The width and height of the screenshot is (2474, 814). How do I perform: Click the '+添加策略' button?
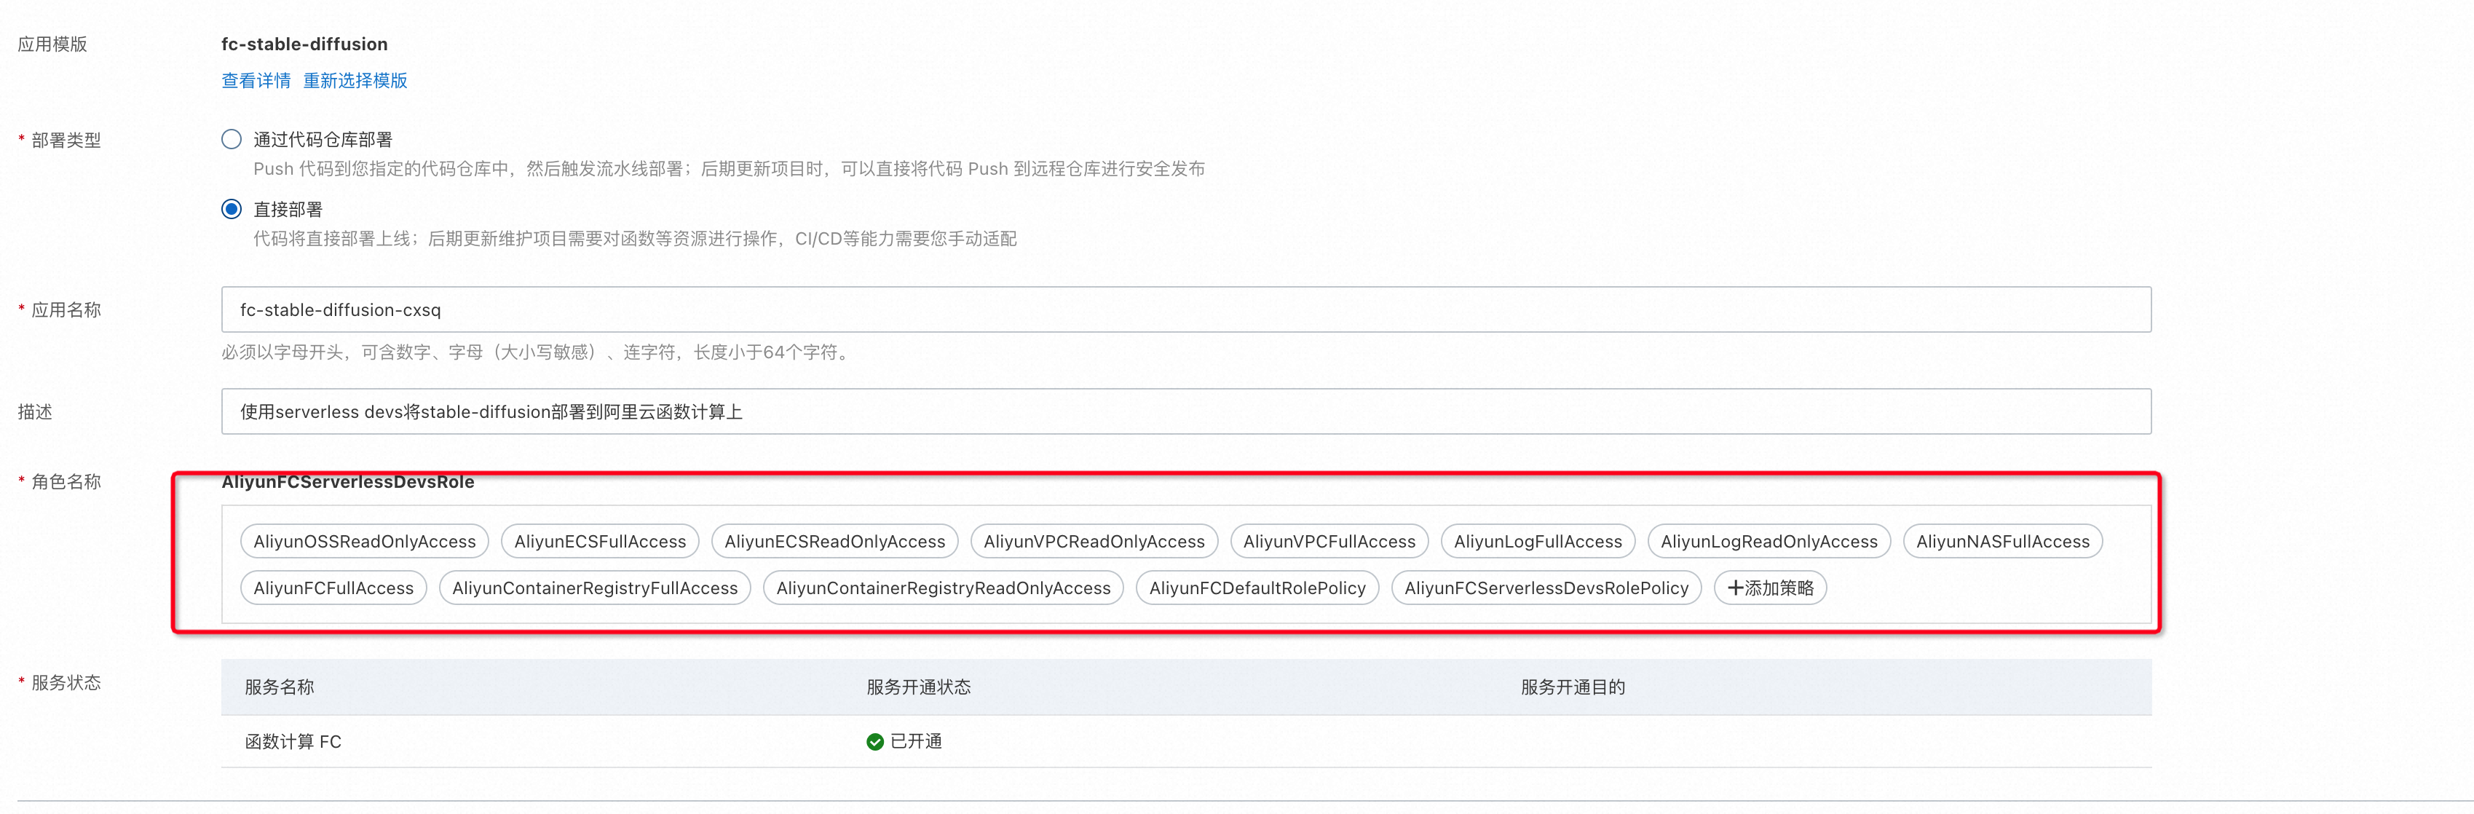click(1770, 588)
